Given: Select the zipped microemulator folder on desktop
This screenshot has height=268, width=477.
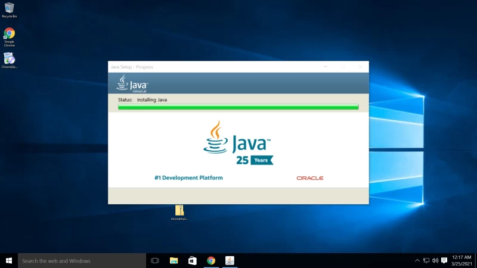Looking at the screenshot, I should click(x=179, y=211).
